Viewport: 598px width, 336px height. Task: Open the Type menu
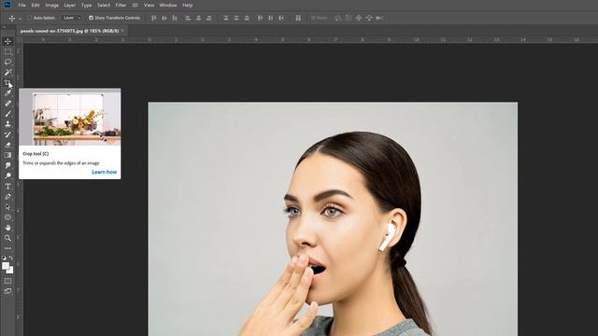pos(87,6)
